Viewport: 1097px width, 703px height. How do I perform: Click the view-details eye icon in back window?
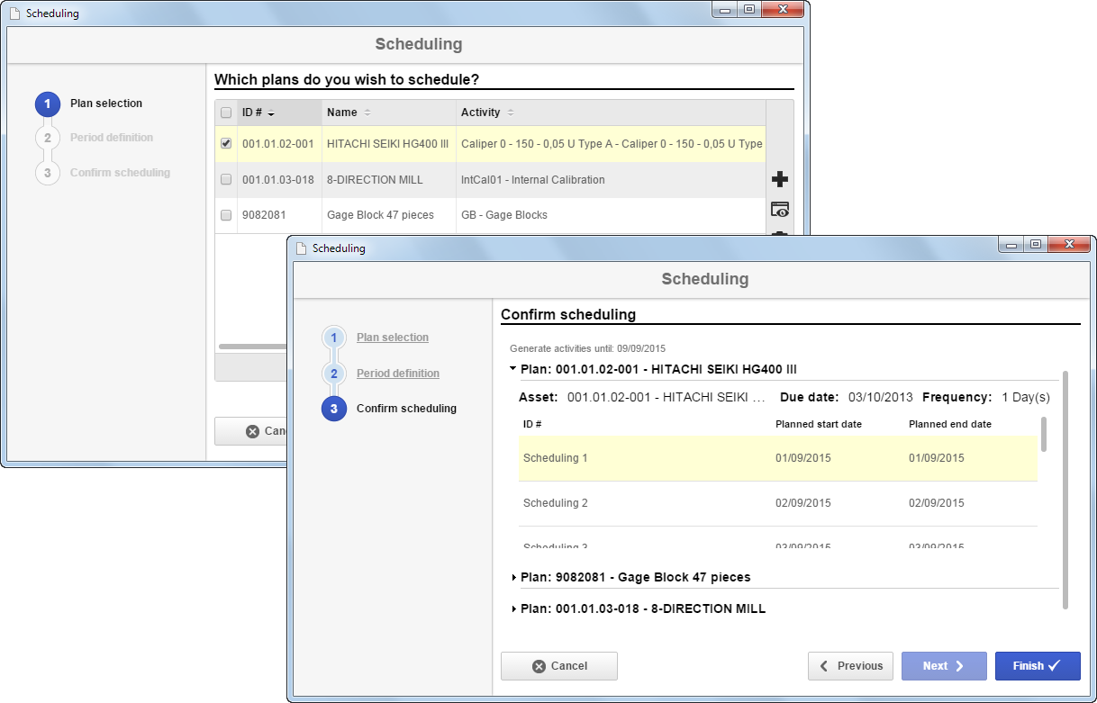tap(780, 210)
